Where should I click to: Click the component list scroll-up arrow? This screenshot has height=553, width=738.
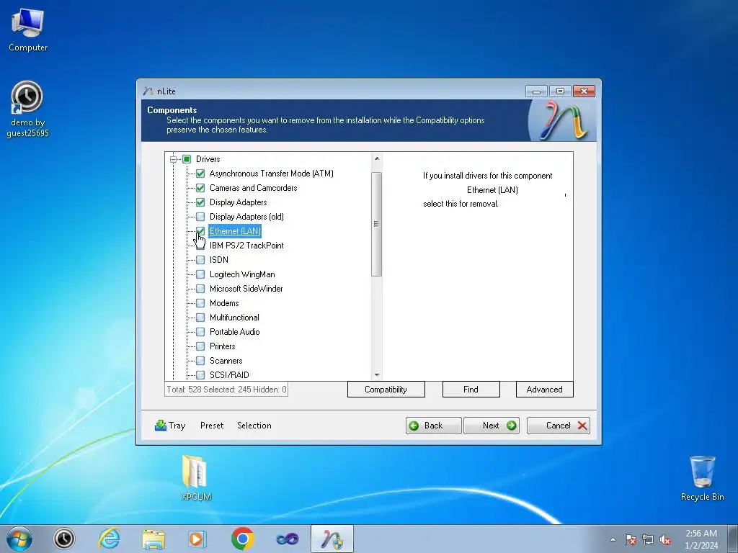coord(376,158)
